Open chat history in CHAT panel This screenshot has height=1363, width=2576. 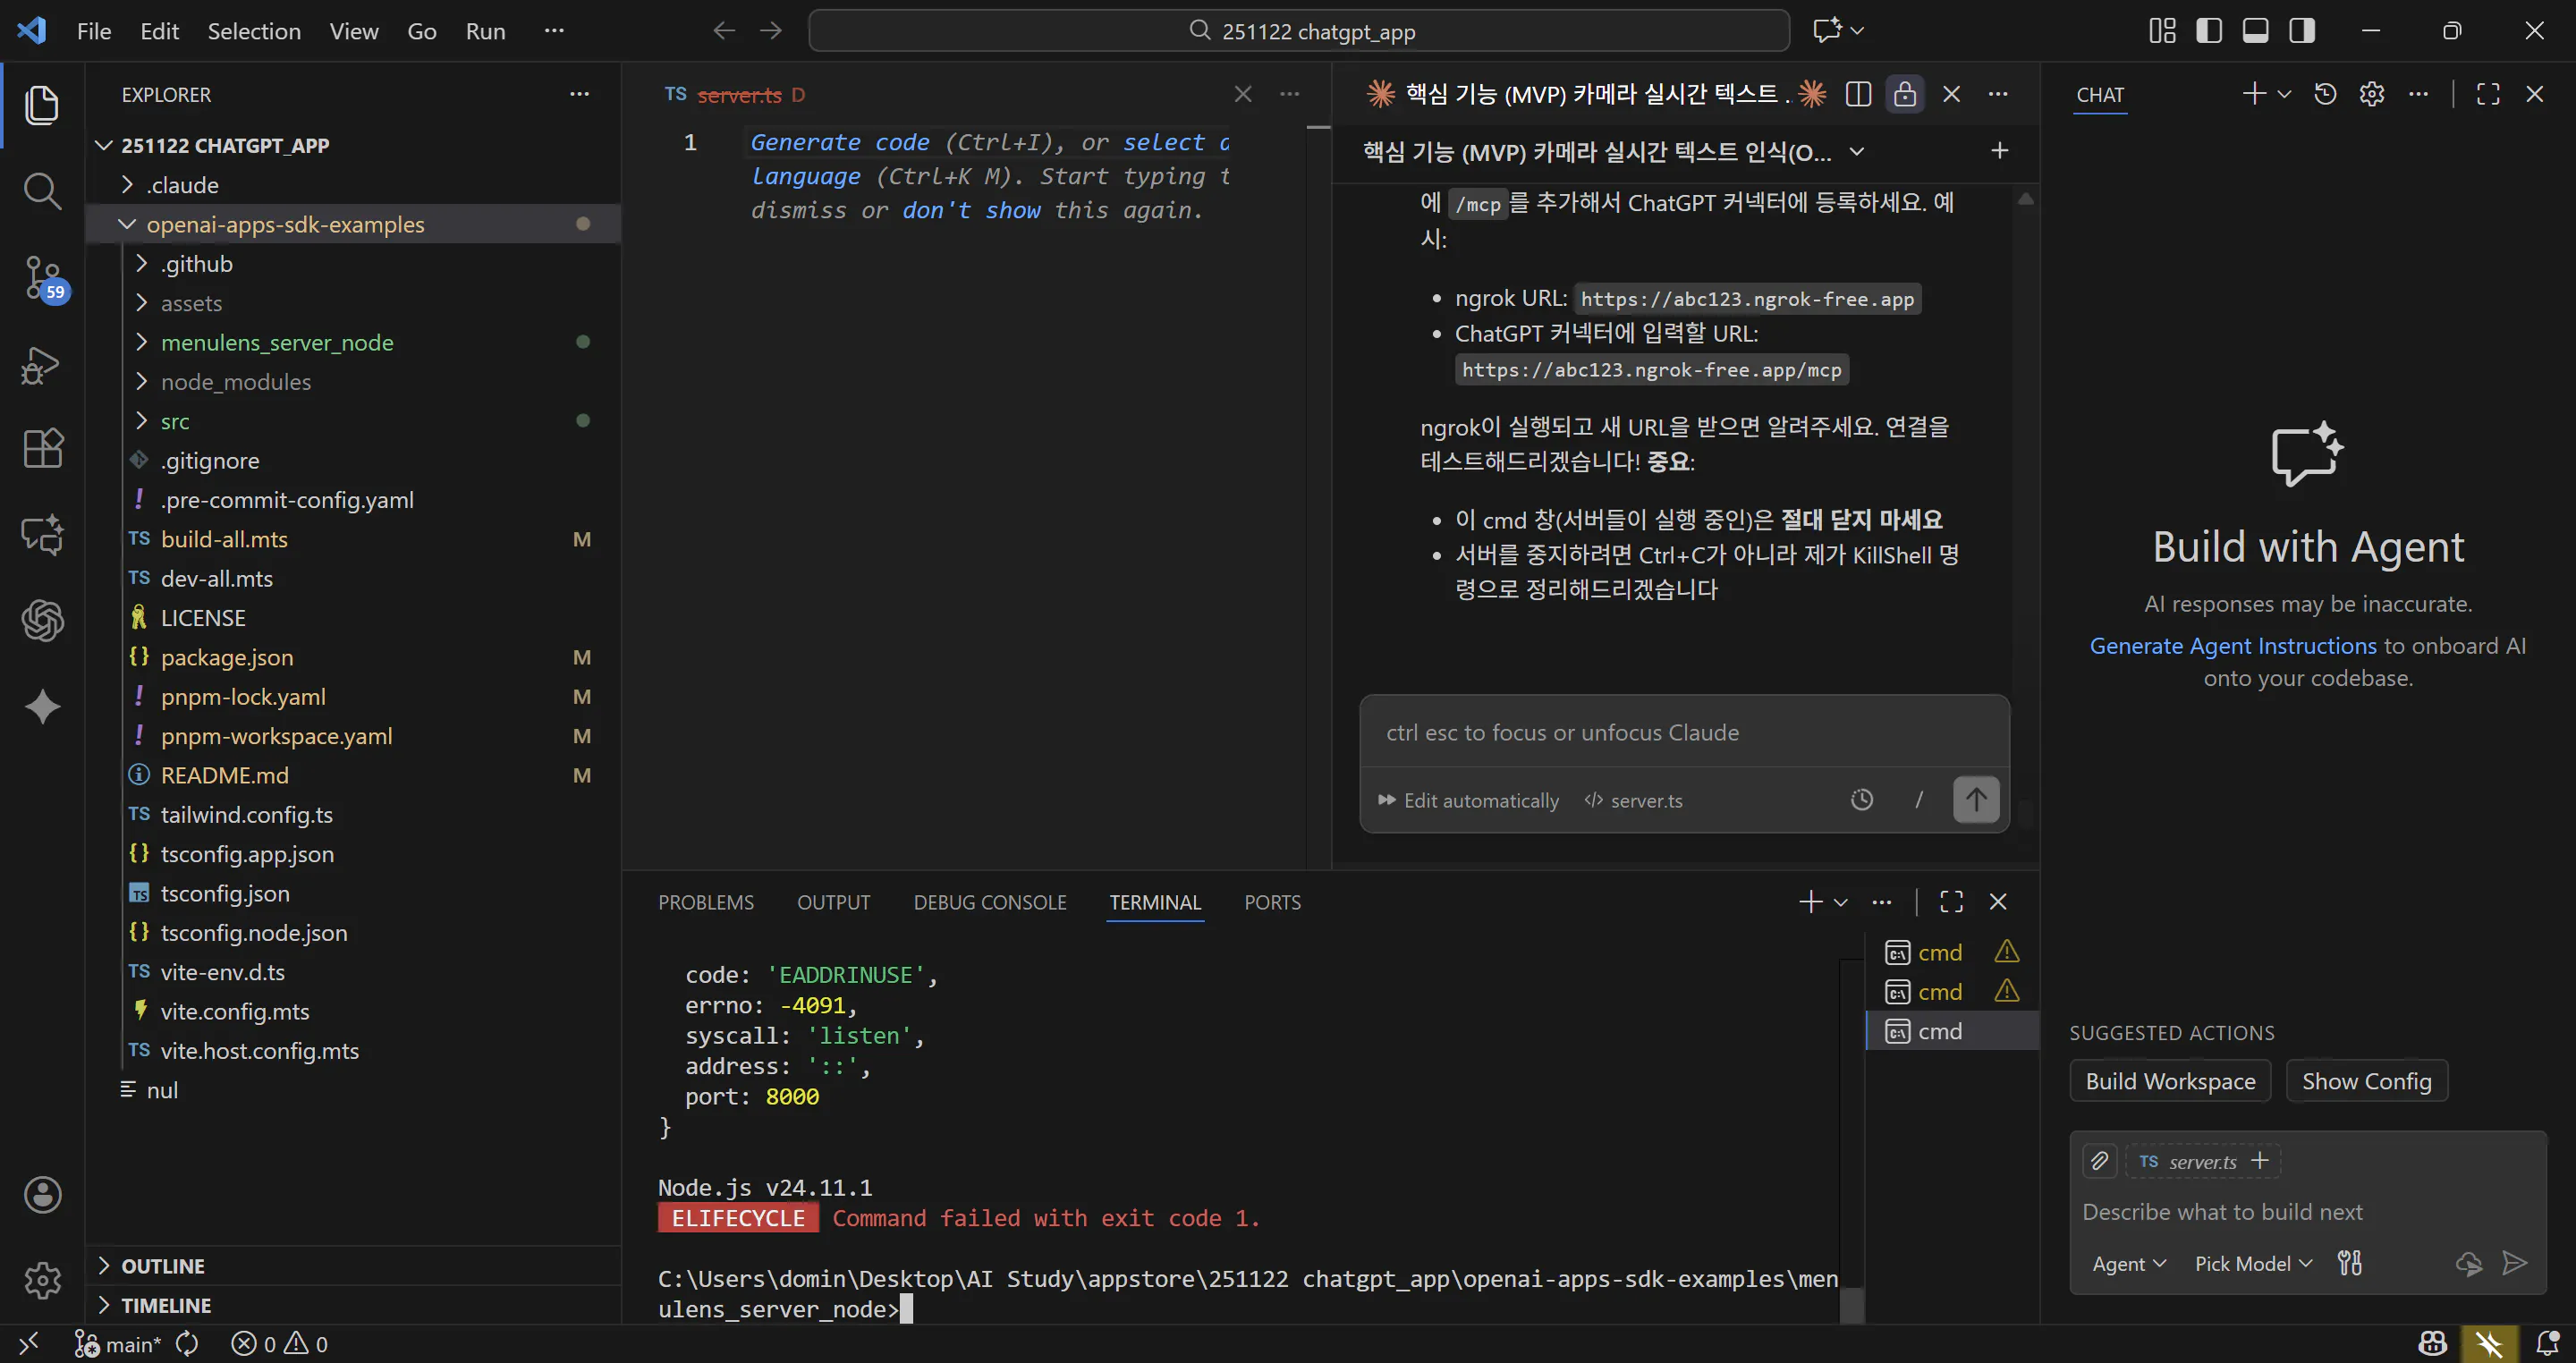click(x=2325, y=94)
